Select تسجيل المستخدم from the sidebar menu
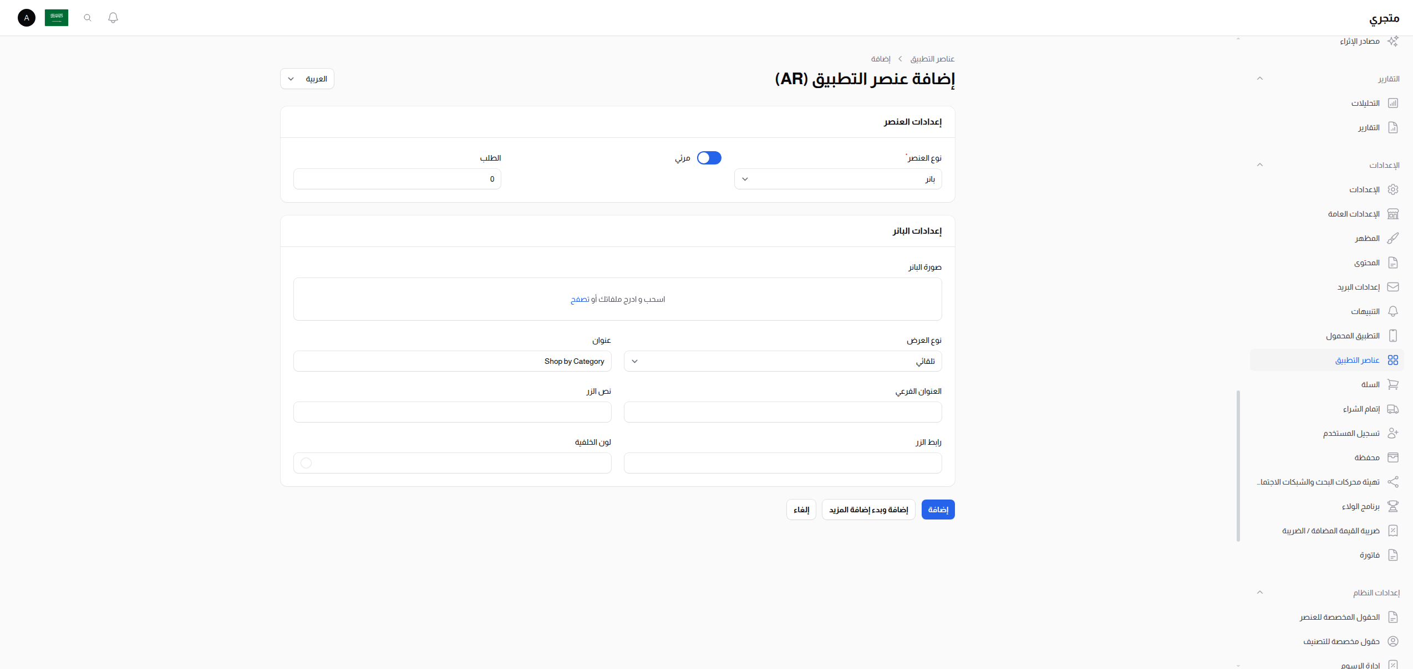 [x=1351, y=433]
